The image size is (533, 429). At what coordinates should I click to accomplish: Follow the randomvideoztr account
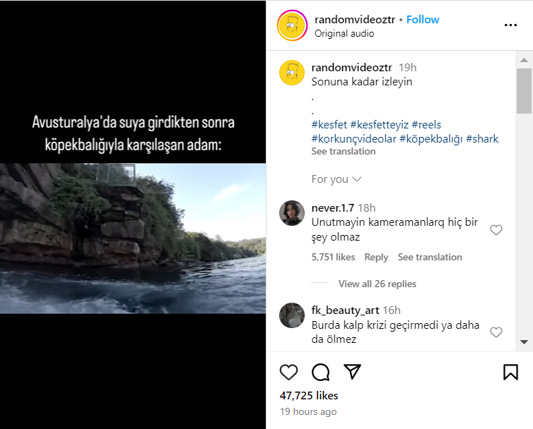423,20
